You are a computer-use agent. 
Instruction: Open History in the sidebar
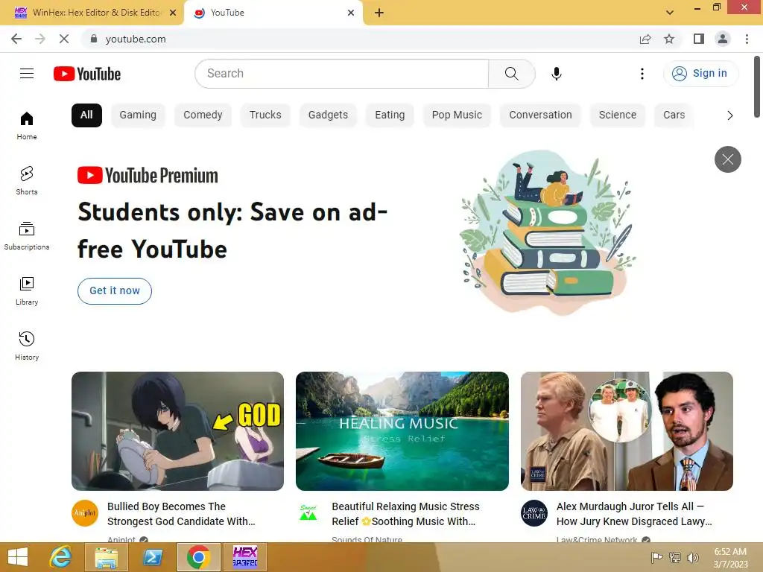point(27,346)
